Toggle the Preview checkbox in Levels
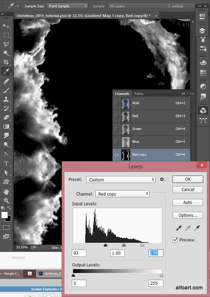This screenshot has width=210, height=297. (x=175, y=240)
